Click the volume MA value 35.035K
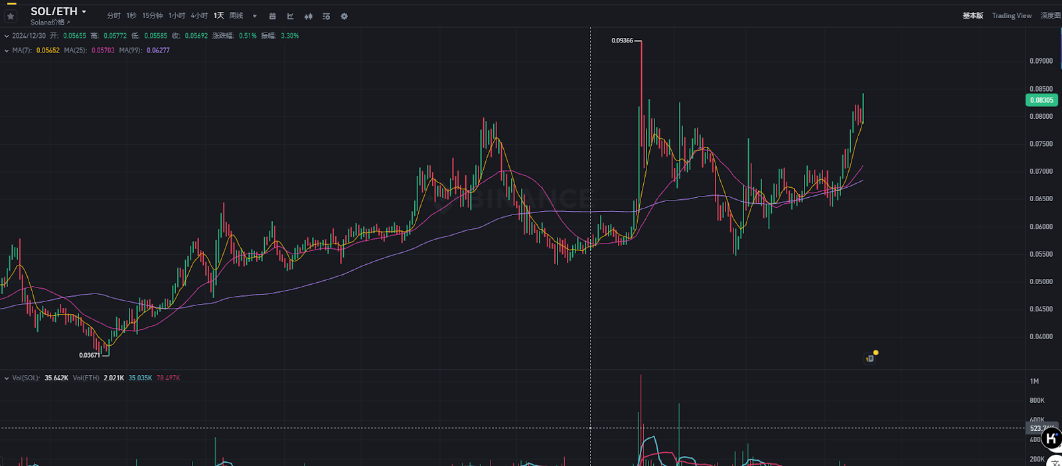The height and width of the screenshot is (466, 1062). 140,378
